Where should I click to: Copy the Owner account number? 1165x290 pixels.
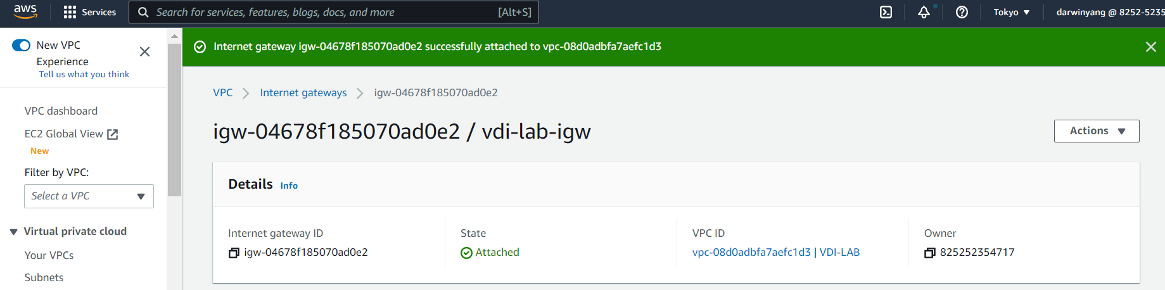coord(929,253)
